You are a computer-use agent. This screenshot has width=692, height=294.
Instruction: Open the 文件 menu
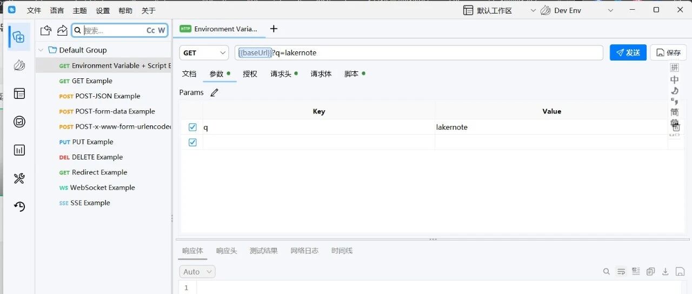coord(34,10)
